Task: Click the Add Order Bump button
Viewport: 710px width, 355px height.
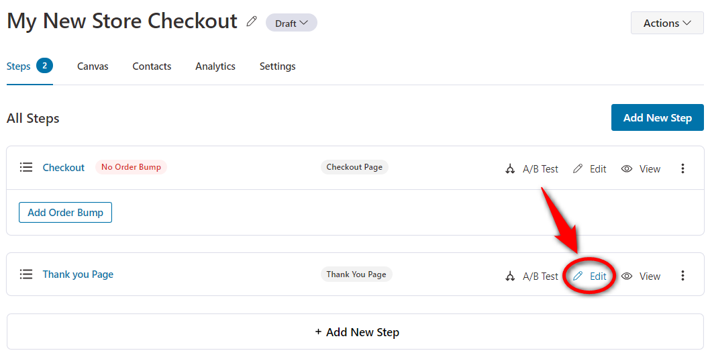Action: pyautogui.click(x=65, y=212)
